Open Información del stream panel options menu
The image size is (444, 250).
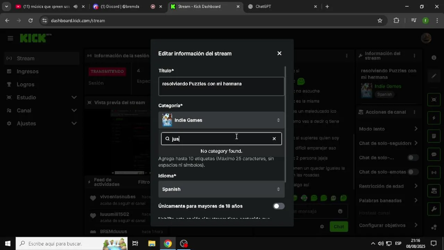coord(414,56)
